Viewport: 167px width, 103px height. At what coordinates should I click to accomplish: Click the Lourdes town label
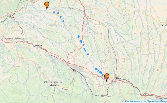(x=106, y=96)
